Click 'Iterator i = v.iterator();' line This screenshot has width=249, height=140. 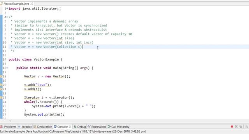(x=49, y=98)
